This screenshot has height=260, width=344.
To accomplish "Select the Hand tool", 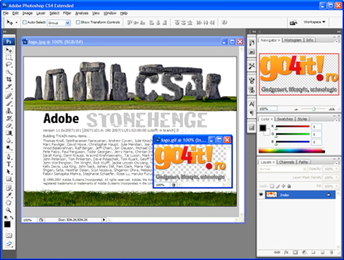I will [9, 203].
